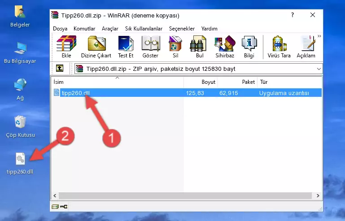345x221 pixels.
Task: Show archive info with Bilgi icon
Action: (x=249, y=47)
